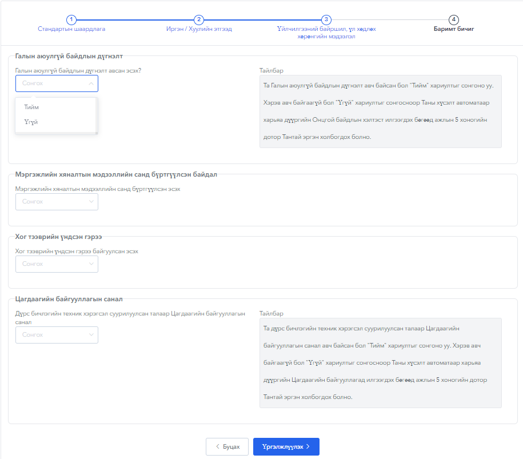Click the fire safety Тайлбар text area
Viewport: 523px width, 459px height.
pos(380,111)
